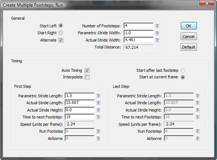217x160 pixels.
Task: Click First Step Actual Stride Height spinner
Action: click(99, 110)
